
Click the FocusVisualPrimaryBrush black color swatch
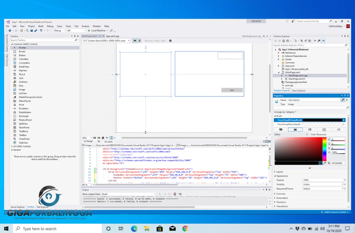(x=322, y=120)
